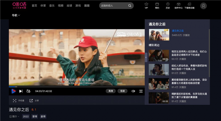
Task: Click the 下载移动端 download icon
Action: [x=189, y=4]
